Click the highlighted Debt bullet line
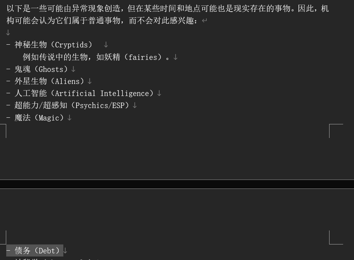This screenshot has height=260, width=354. pos(35,251)
